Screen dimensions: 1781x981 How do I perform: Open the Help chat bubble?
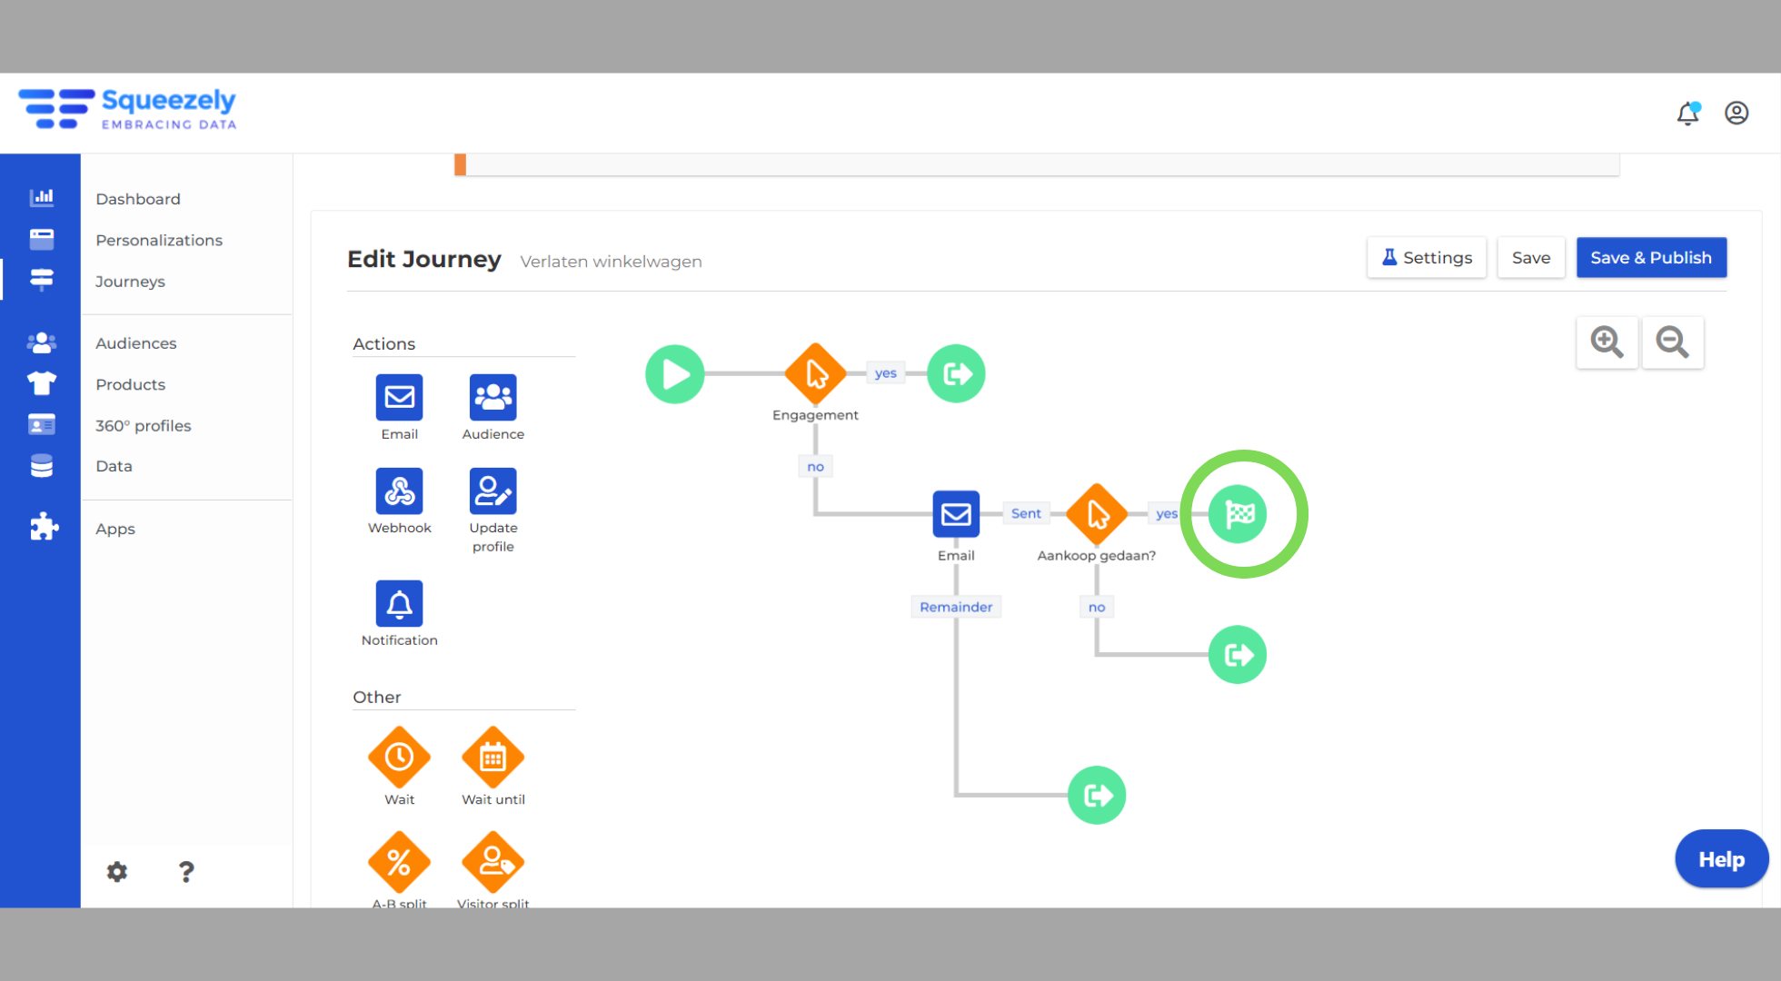coord(1721,859)
